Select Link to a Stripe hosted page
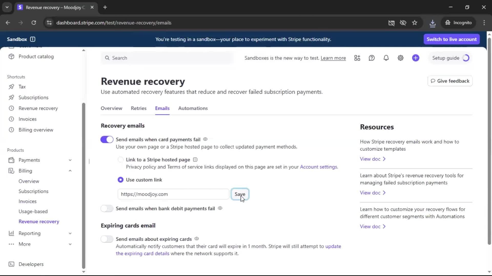492x276 pixels. (120, 160)
